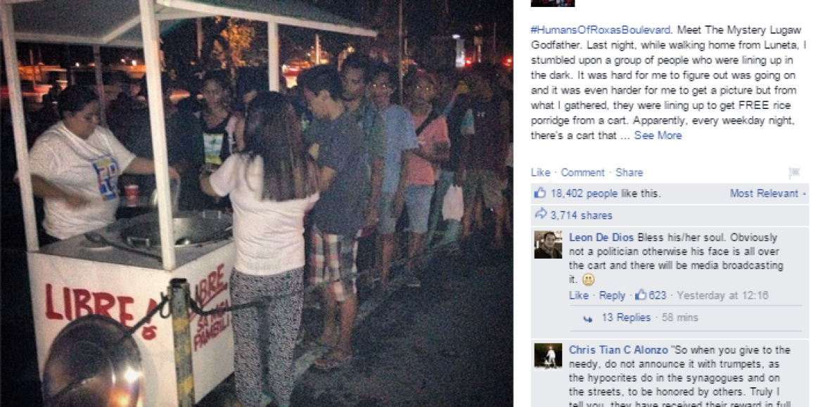Click the thumbs-up icon showing 623 likes
This screenshot has height=407, width=823.
(640, 295)
